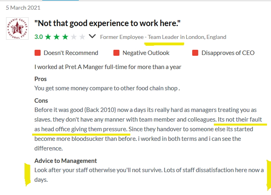Expand the rating breakdown chevron beside the stars
This screenshot has height=195, width=271.
pos(92,37)
